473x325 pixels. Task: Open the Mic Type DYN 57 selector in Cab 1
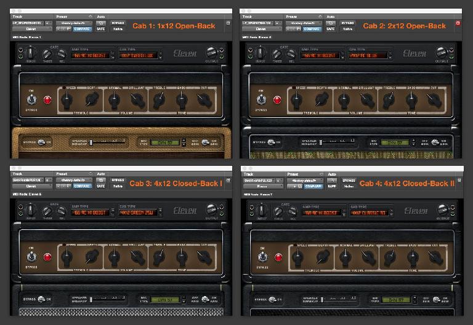pos(164,143)
